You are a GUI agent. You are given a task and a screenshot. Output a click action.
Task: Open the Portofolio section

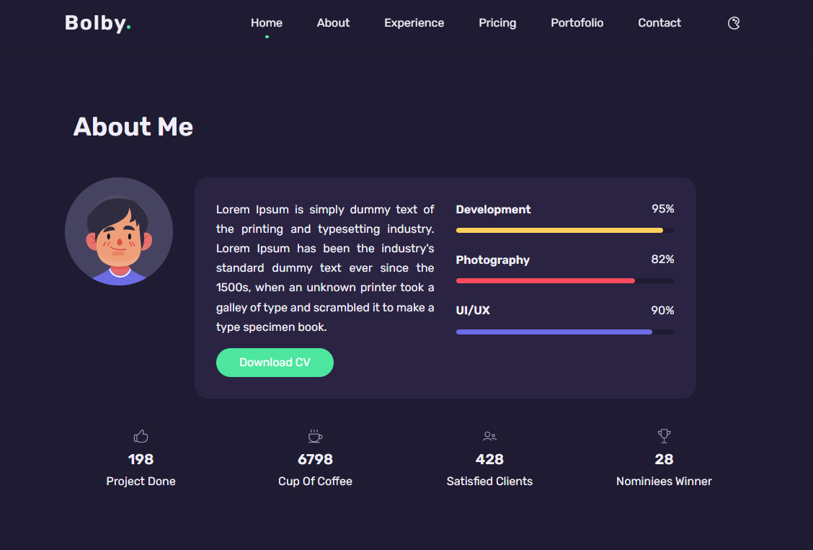point(577,22)
